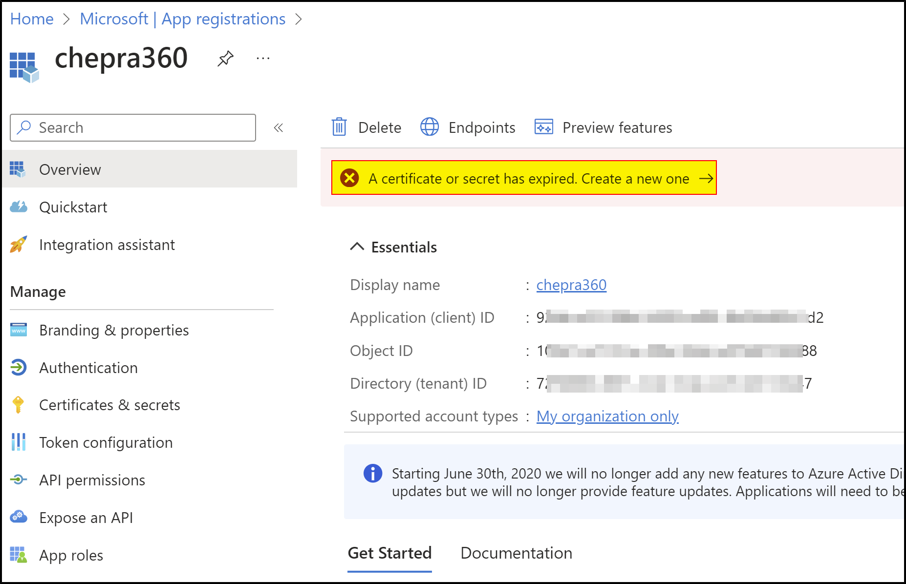
Task: Click the Quickstart cloud icon
Action: [19, 207]
